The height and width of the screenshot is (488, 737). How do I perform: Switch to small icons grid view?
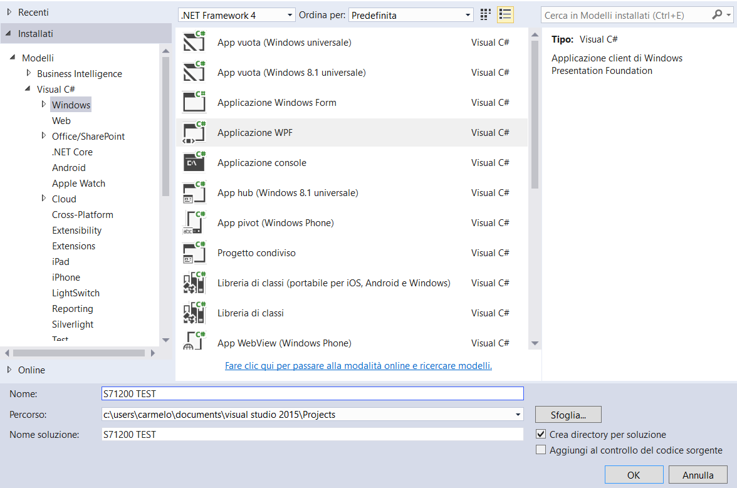point(486,15)
